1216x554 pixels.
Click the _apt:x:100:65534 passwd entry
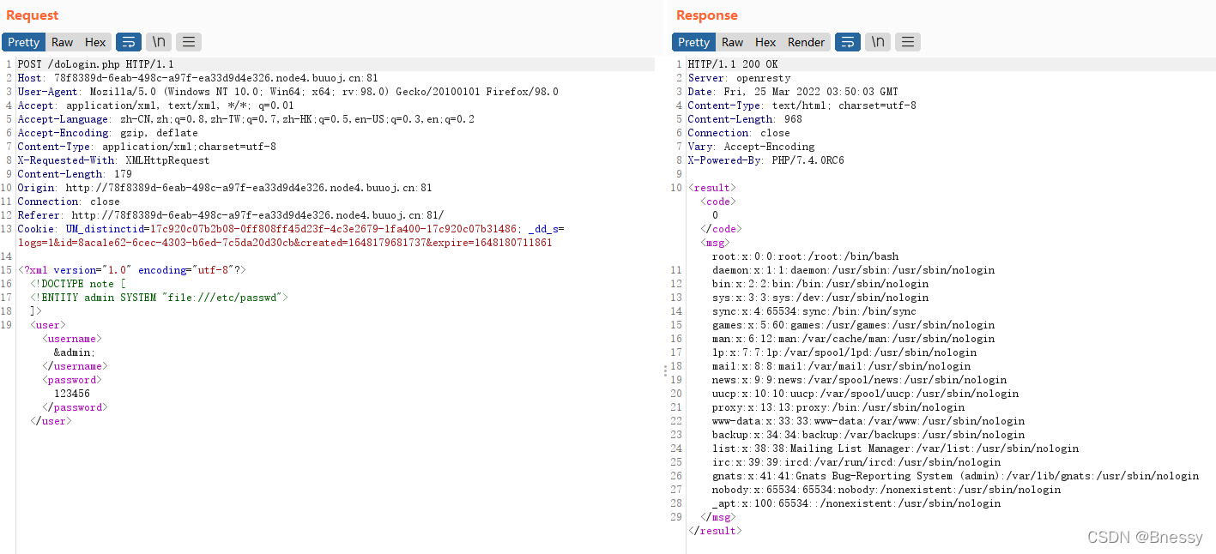point(856,503)
